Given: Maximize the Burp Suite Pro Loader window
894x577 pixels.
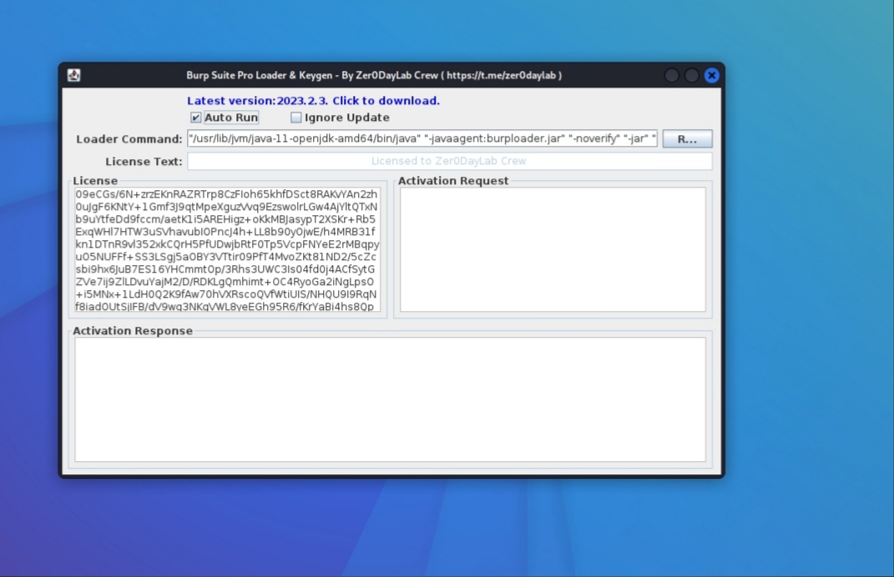Looking at the screenshot, I should [x=692, y=75].
